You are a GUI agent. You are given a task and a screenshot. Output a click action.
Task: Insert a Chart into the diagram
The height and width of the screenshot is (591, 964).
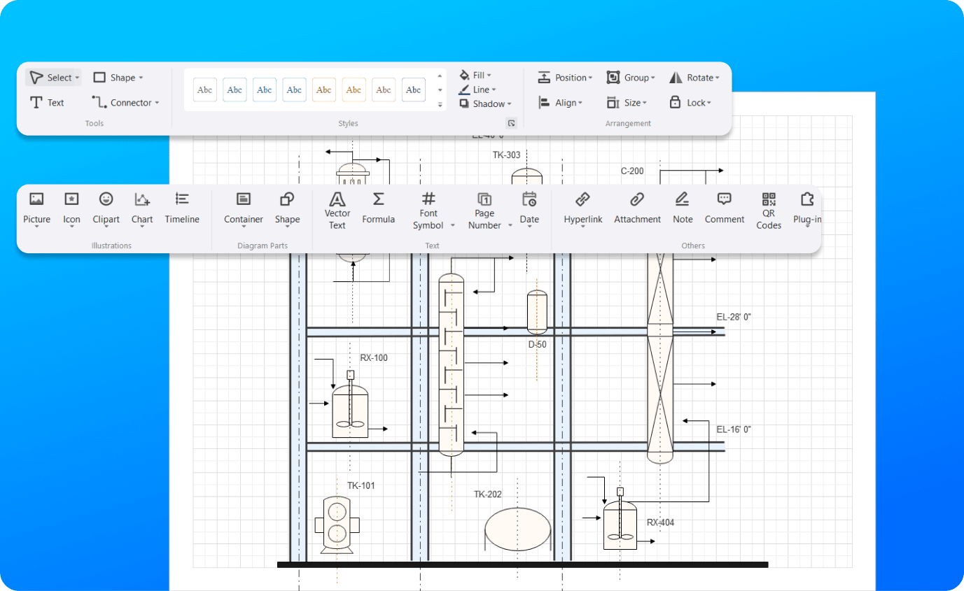pos(142,207)
